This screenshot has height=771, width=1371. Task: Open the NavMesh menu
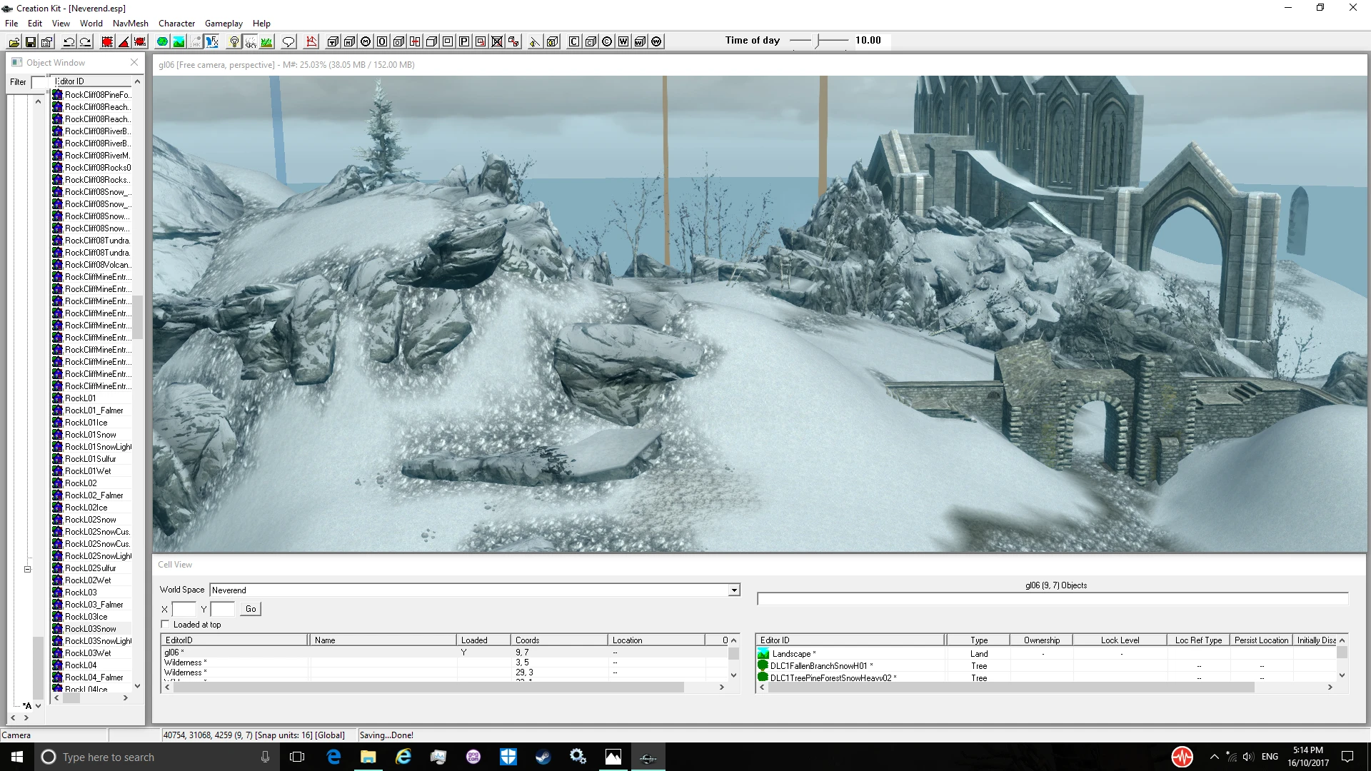[130, 23]
